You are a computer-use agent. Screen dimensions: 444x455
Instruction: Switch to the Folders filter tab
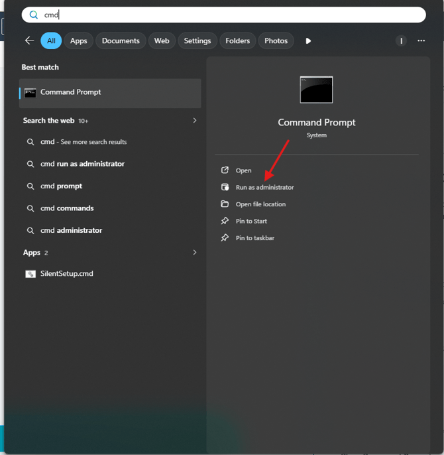pyautogui.click(x=238, y=40)
